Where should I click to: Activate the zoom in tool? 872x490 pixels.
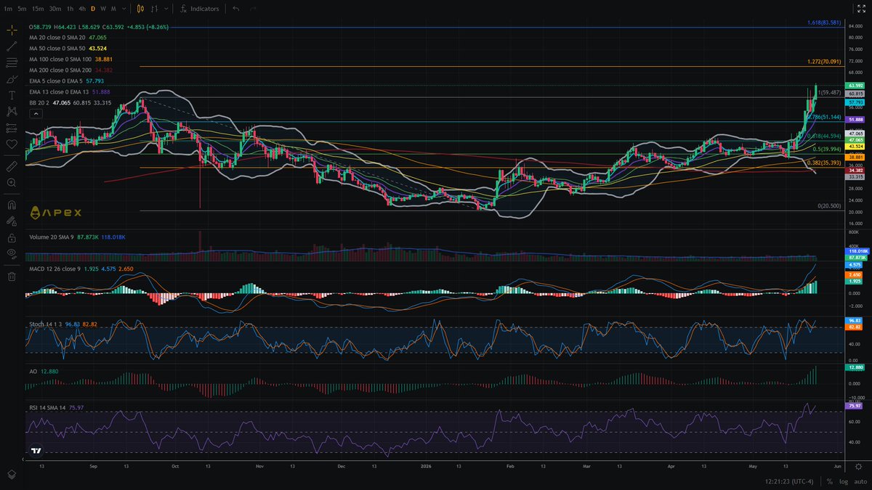pyautogui.click(x=11, y=183)
